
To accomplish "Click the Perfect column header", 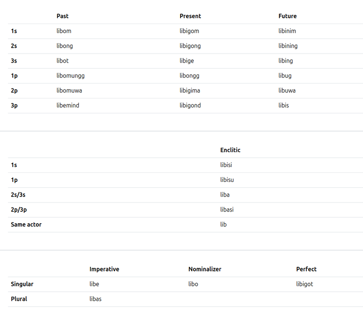I will click(306, 270).
